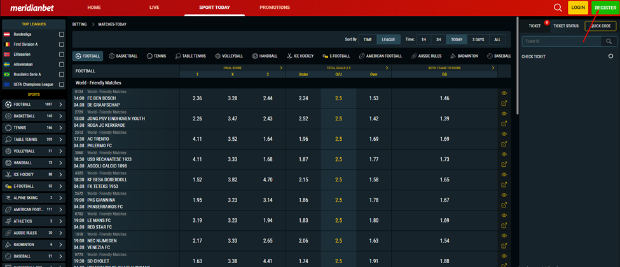Check the First Division A checkbox
This screenshot has height=267, width=620.
click(61, 44)
